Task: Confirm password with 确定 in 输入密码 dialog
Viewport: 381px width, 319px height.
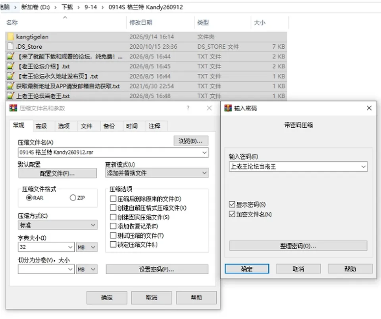Action: (247, 269)
